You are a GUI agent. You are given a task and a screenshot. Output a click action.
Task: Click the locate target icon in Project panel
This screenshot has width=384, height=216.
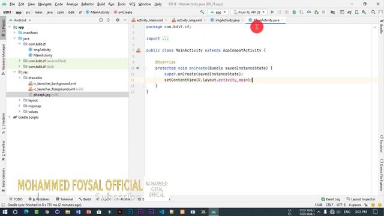pos(101,20)
